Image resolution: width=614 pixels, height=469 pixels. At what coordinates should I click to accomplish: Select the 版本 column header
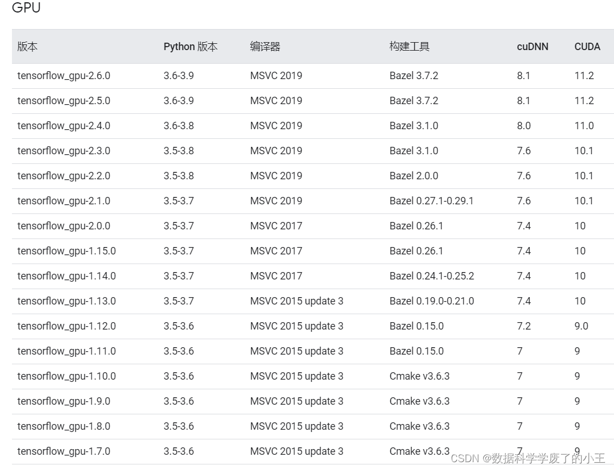[x=27, y=47]
